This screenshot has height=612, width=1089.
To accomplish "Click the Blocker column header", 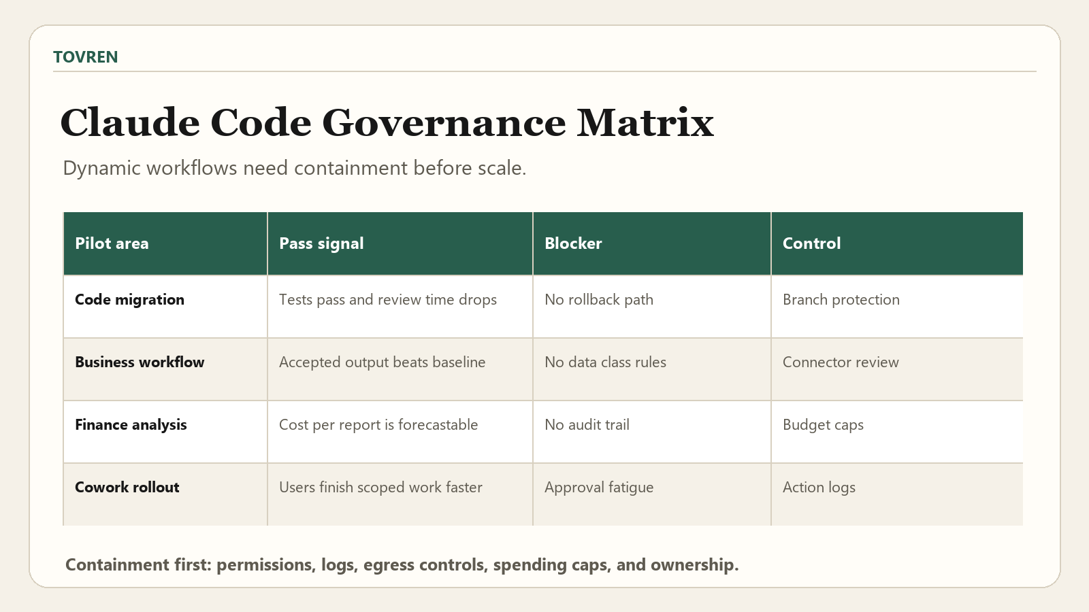I will [652, 243].
